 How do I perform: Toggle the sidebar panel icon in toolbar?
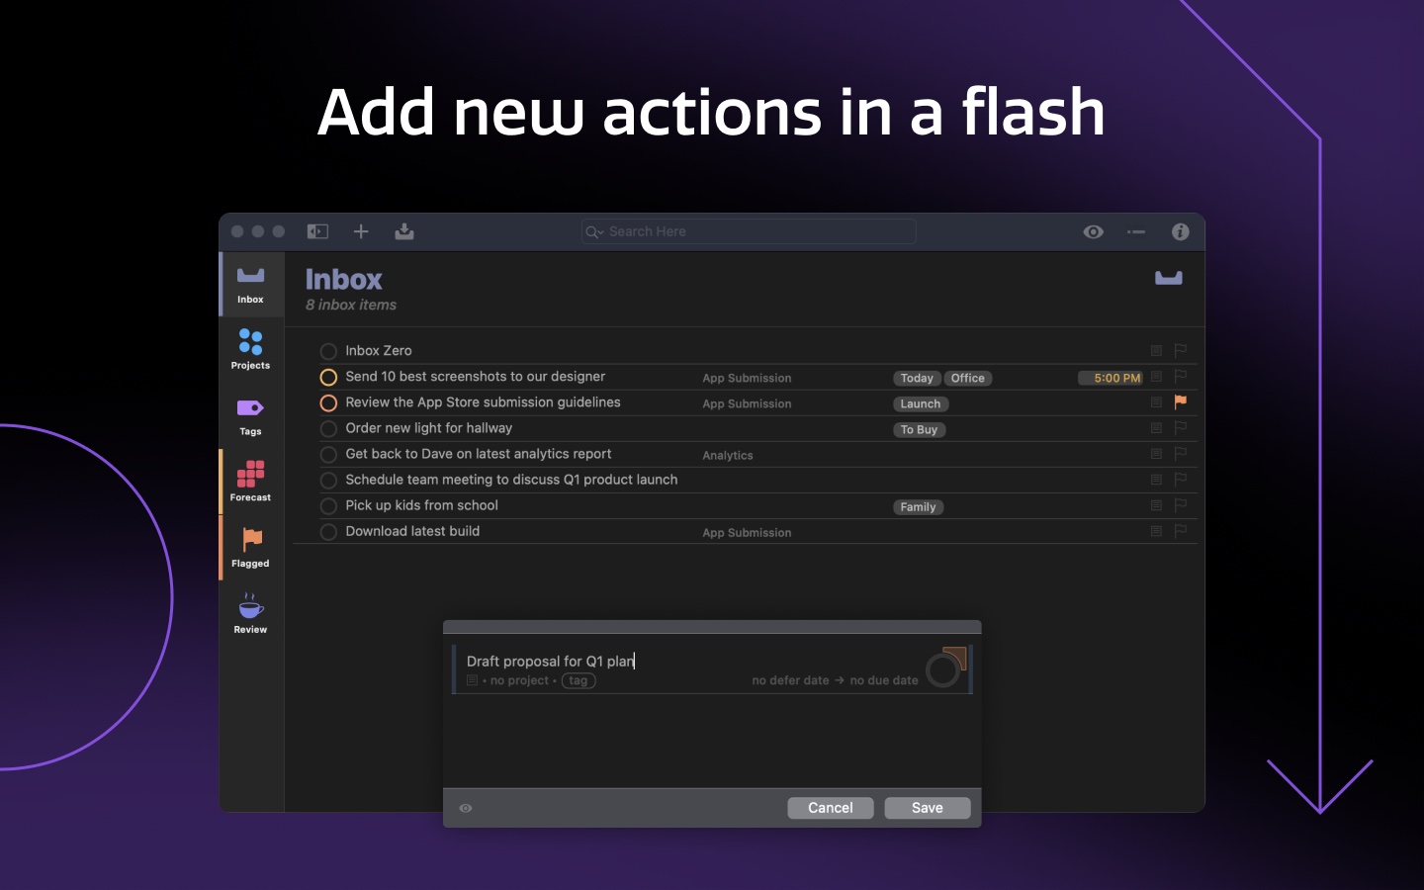pos(317,231)
